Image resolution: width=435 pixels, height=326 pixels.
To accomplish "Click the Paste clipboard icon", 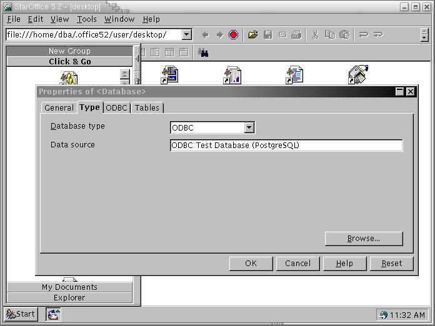I will (344, 35).
